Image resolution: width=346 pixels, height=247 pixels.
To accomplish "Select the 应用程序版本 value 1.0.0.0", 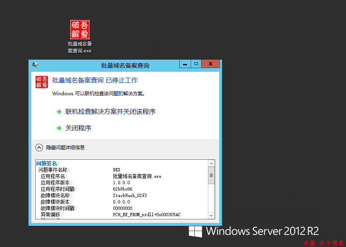I will (x=121, y=183).
